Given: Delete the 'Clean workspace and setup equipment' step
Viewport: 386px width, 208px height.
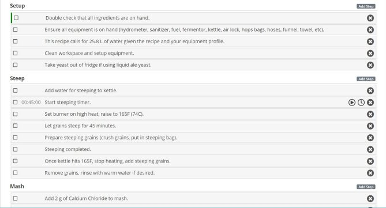Looking at the screenshot, I should [370, 54].
